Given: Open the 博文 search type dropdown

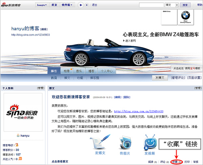Looking at the screenshot, I should pyautogui.click(x=172, y=5).
